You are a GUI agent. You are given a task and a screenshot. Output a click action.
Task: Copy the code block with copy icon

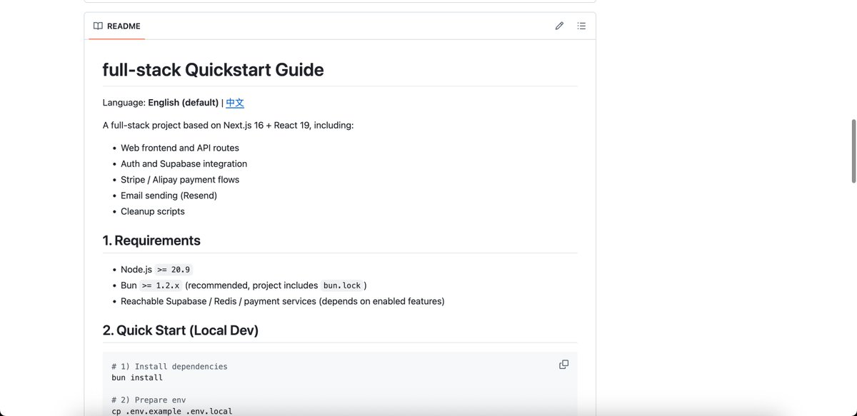tap(563, 365)
